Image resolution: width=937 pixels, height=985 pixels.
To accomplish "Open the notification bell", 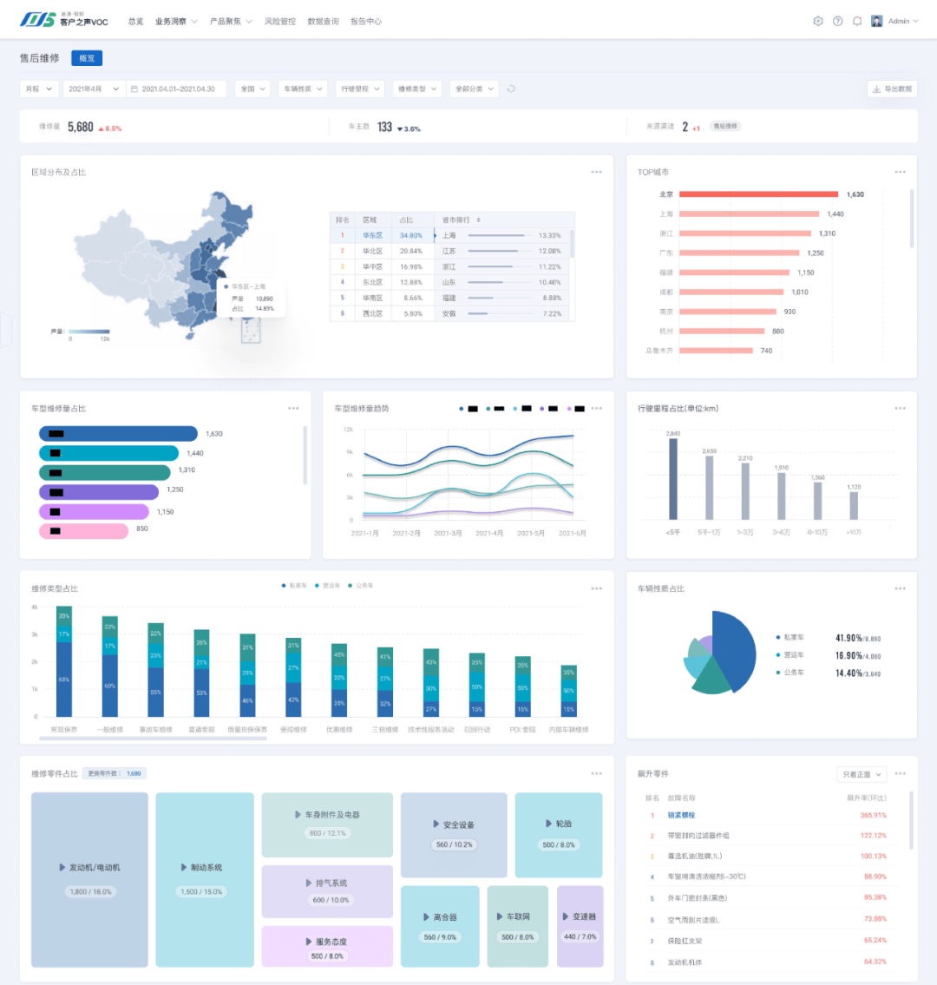I will point(857,21).
